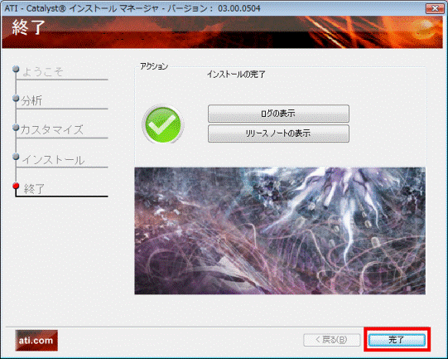Image resolution: width=448 pixels, height=359 pixels.
Task: Click the window title bar text
Action: [x=132, y=8]
